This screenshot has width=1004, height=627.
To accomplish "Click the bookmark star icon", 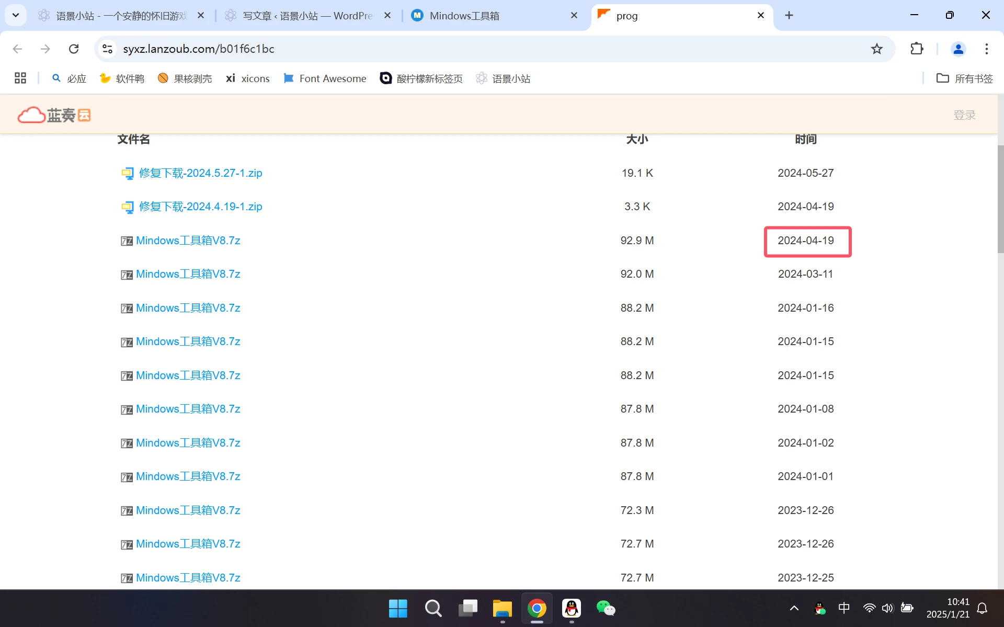I will pos(876,49).
